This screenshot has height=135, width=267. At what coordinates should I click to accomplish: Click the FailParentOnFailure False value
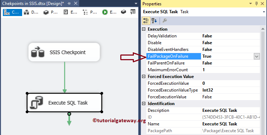207,63
